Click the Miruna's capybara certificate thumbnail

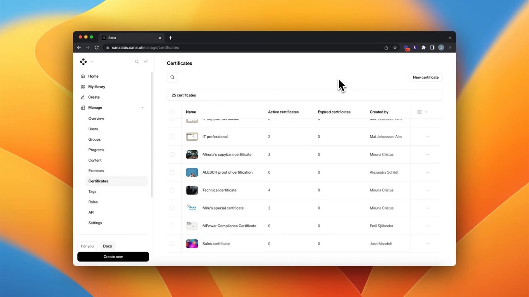point(192,154)
